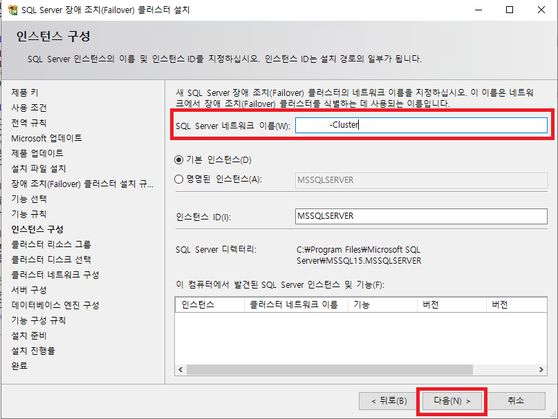The image size is (558, 419).
Task: Click the SQL Server setup title icon
Action: tap(13, 10)
